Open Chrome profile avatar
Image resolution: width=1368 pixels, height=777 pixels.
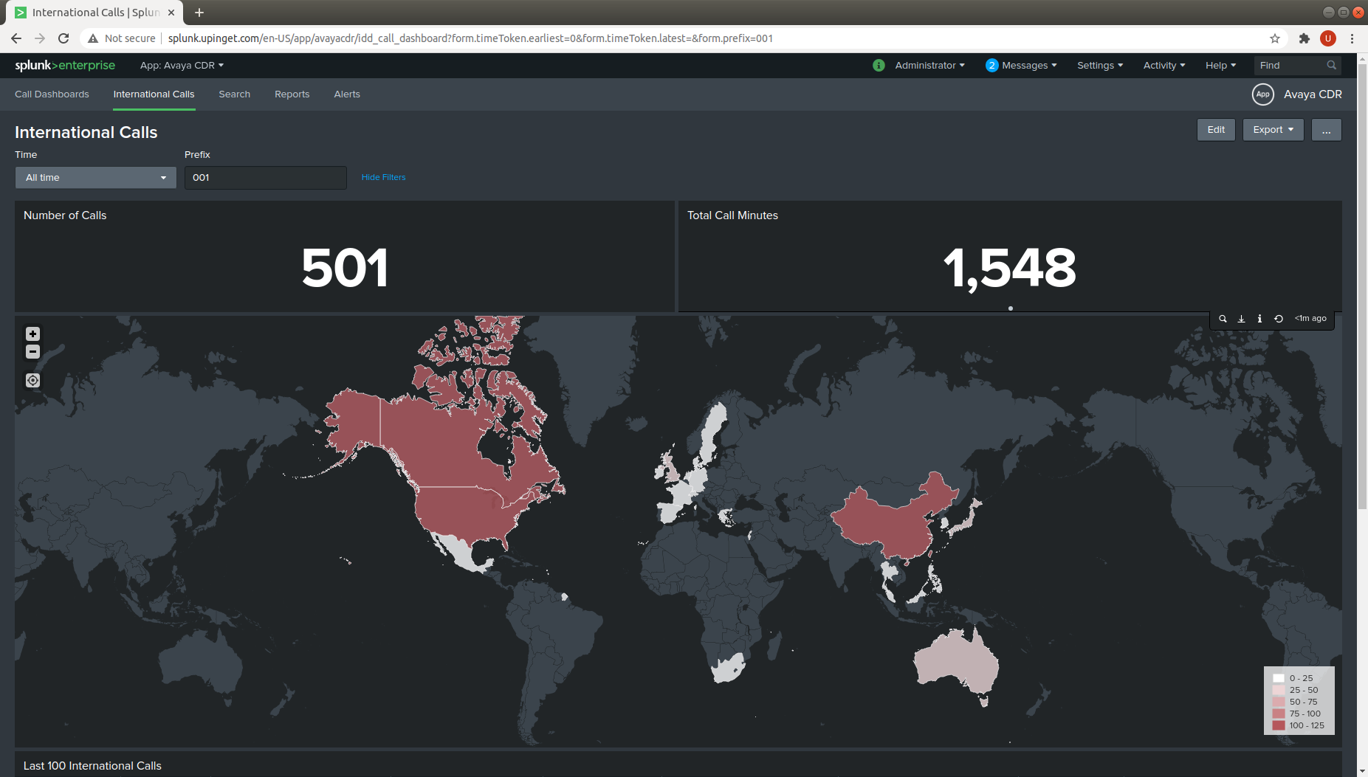1328,38
